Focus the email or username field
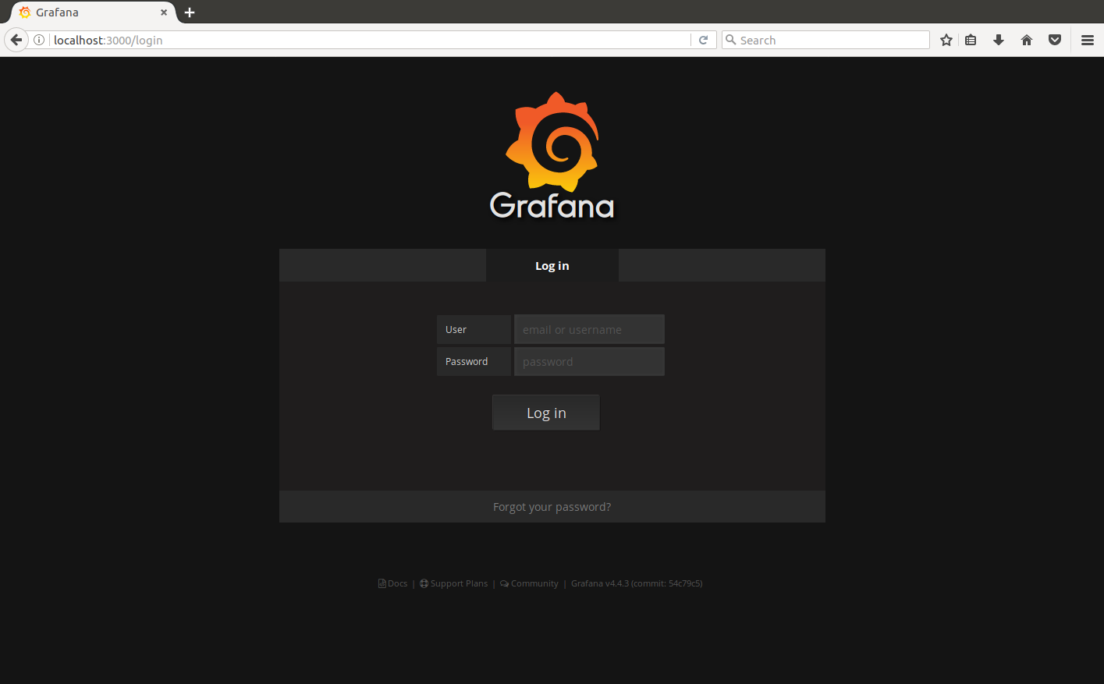This screenshot has width=1104, height=684. point(589,329)
